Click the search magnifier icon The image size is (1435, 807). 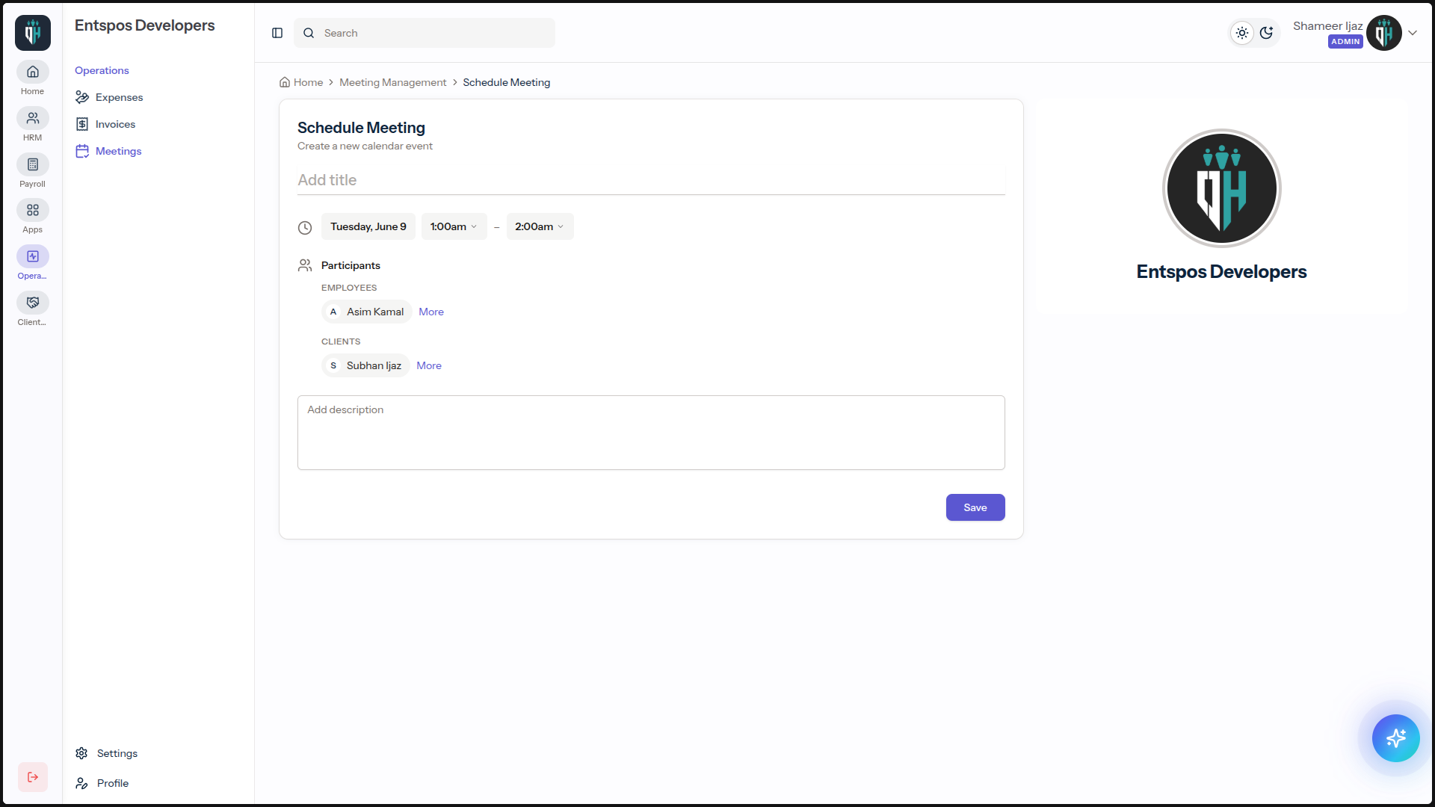click(309, 33)
